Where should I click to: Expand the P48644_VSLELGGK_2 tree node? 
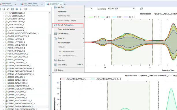(x=3, y=60)
